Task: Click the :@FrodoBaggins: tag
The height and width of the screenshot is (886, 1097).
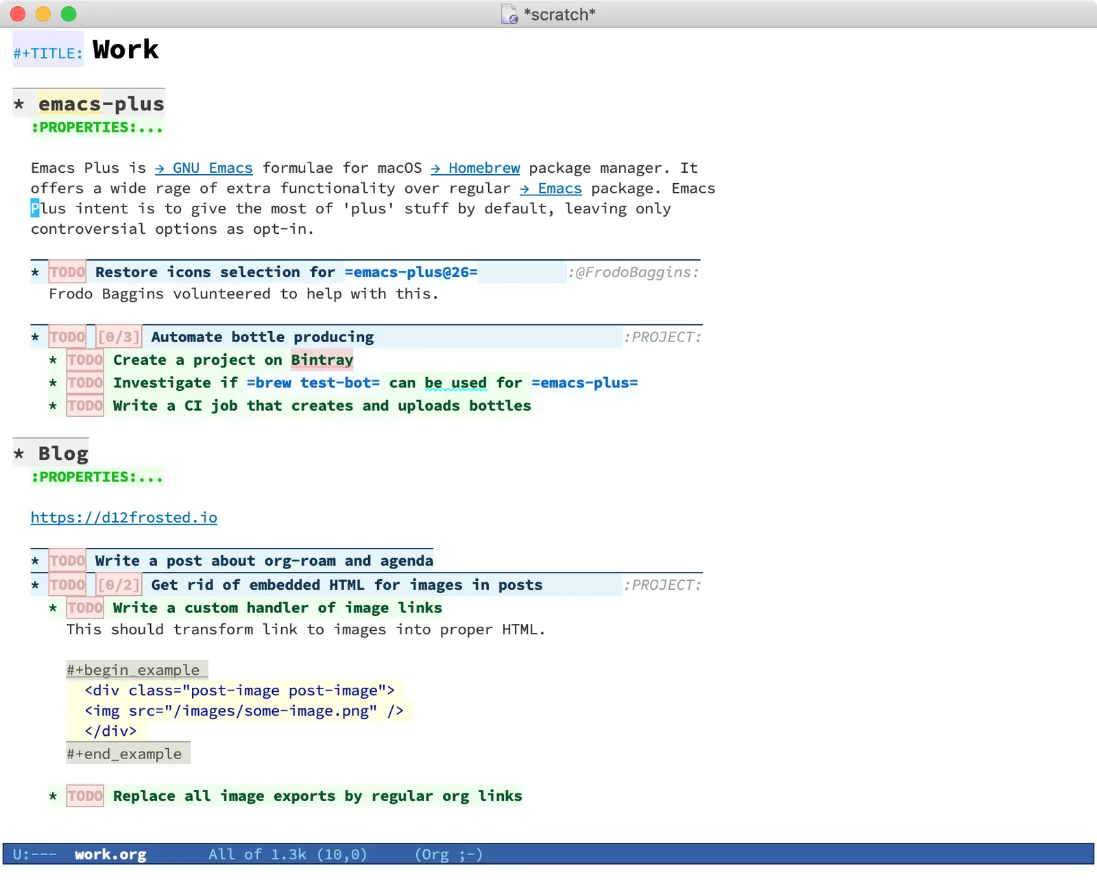Action: tap(633, 272)
